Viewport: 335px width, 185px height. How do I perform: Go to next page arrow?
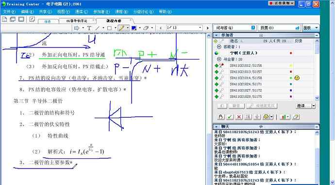coord(207,28)
